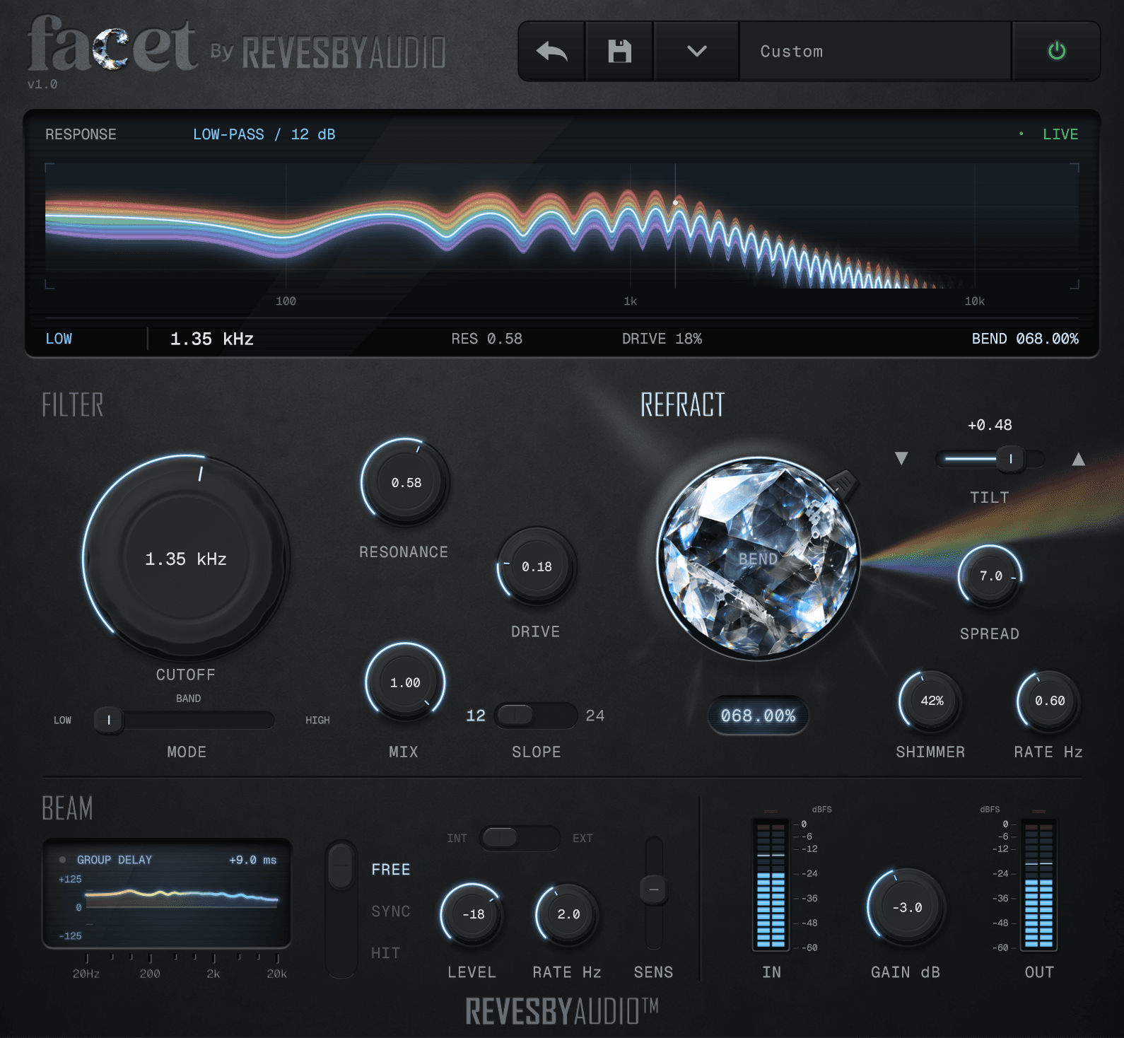Click LOW-PASS / 12 dB filter type label
Screen dimensions: 1124x1038
[264, 134]
